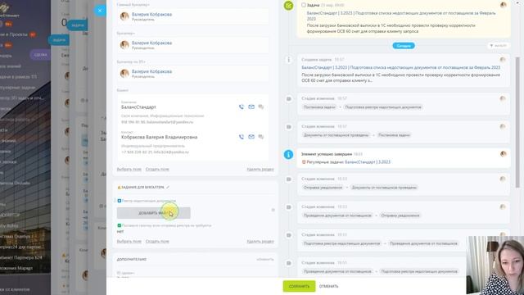The image size is (524, 295).
Task: Click the gear icon beside the file upload field
Action: (x=273, y=210)
